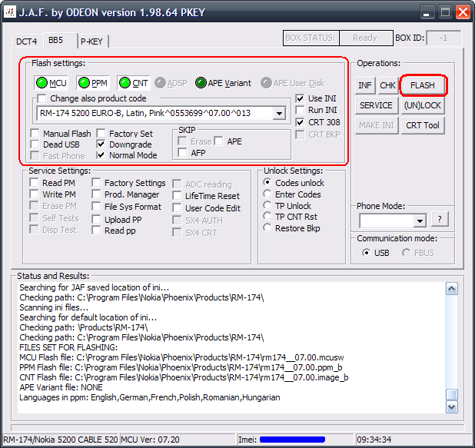
Task: Tick the Prod. Manager checkbox
Action: click(x=96, y=194)
